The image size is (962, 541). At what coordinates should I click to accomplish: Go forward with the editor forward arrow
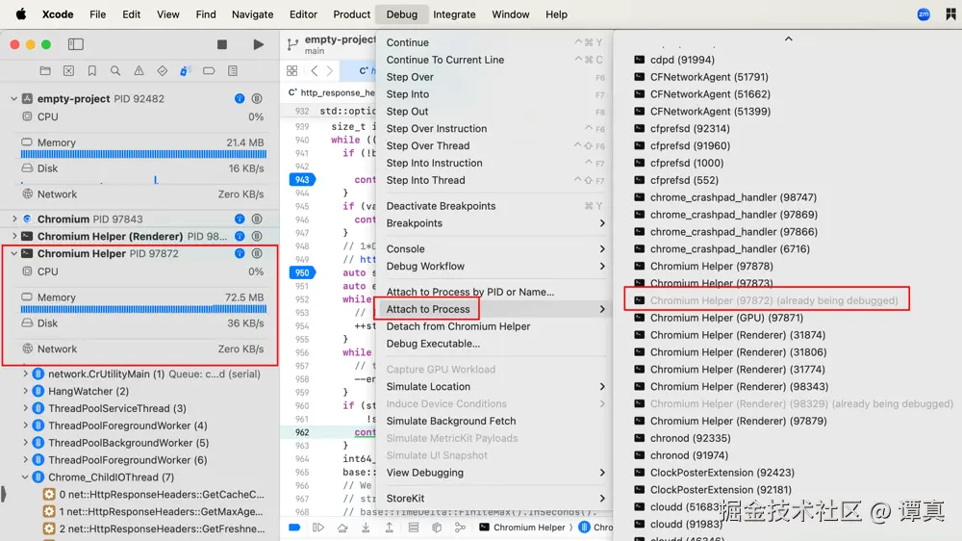click(329, 70)
